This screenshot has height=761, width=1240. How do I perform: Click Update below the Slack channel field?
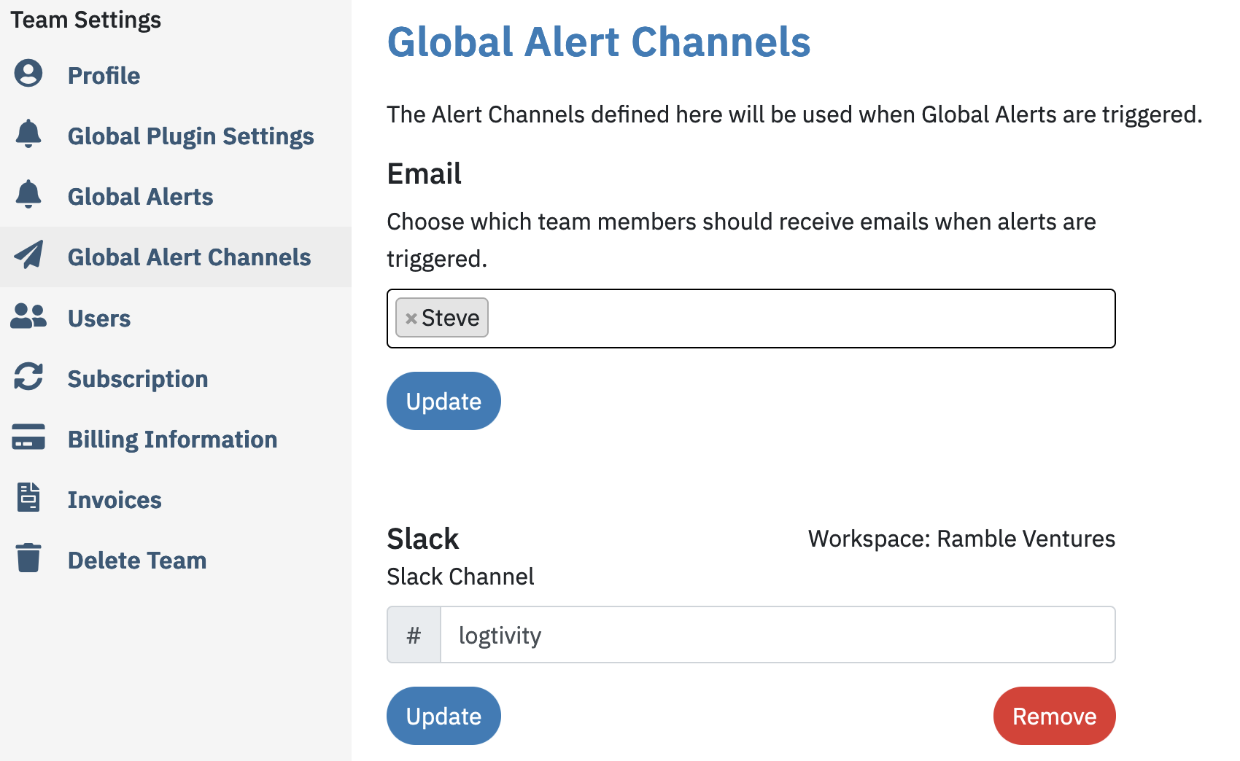(443, 716)
